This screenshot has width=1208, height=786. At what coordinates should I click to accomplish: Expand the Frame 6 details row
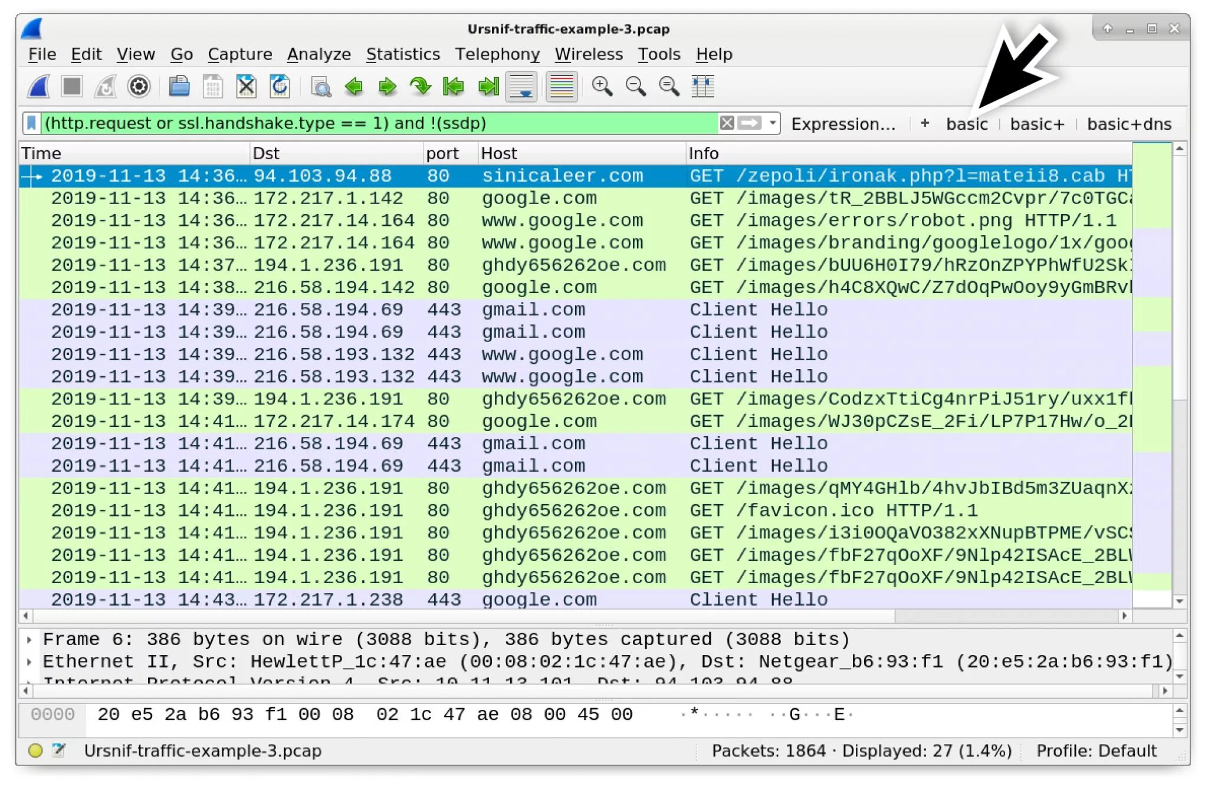point(29,639)
